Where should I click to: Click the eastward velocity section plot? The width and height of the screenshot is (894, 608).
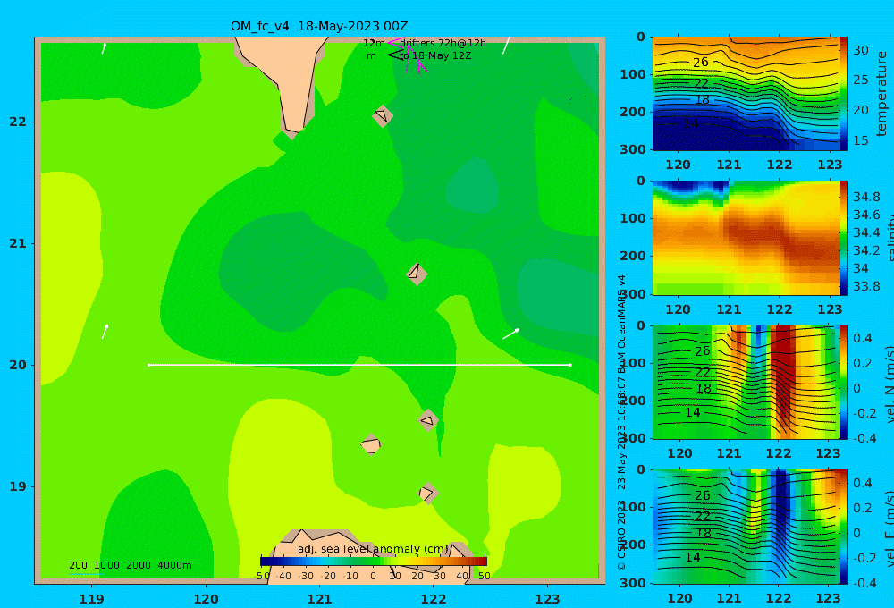pos(746,527)
